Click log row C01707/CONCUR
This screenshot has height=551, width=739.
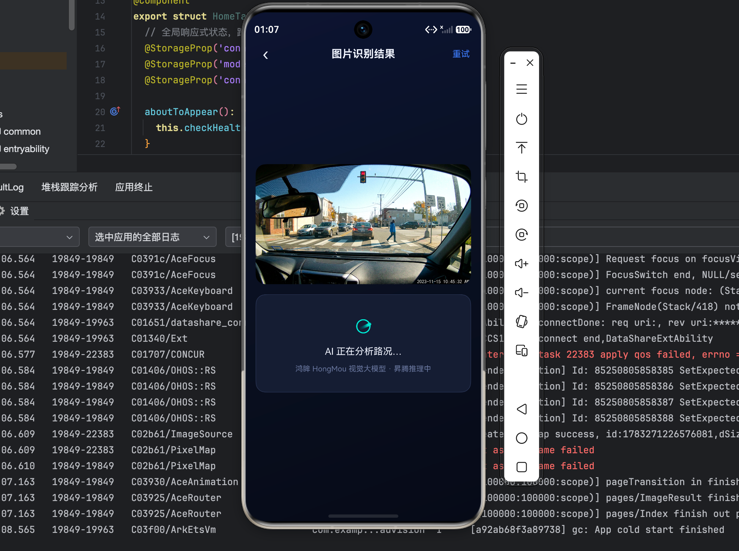(168, 354)
